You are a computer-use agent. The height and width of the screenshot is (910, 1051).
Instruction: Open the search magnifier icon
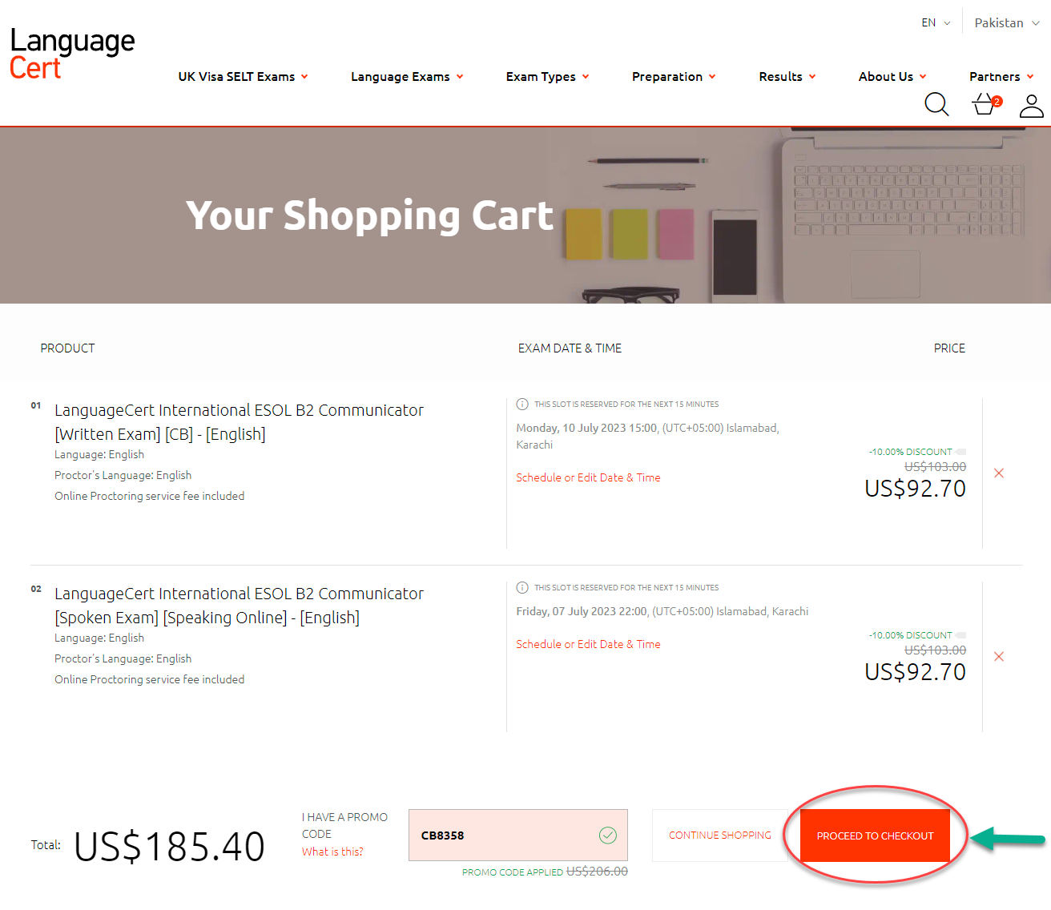point(936,104)
